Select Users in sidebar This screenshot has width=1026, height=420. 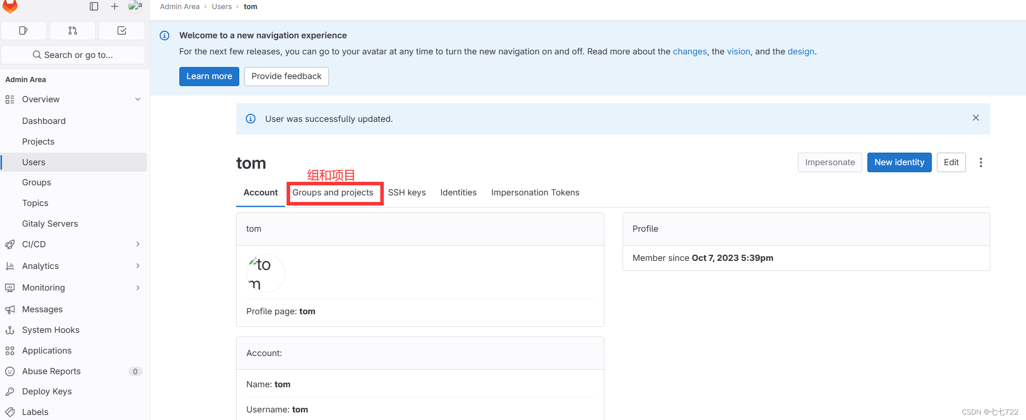tap(74, 162)
